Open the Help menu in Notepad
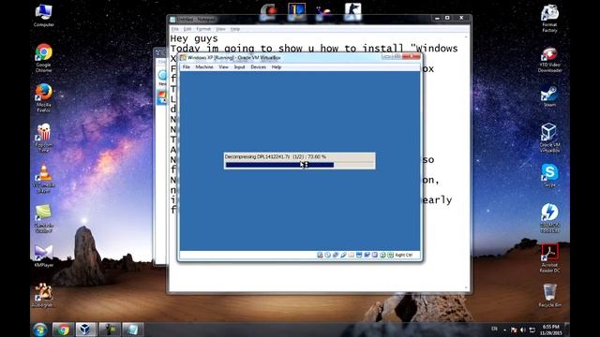The width and height of the screenshot is (600, 337). point(235,29)
